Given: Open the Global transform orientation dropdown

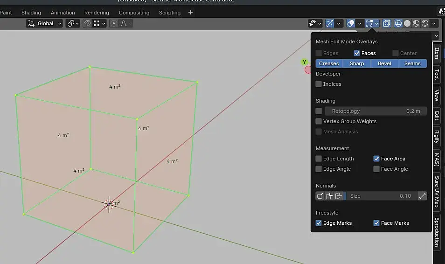Looking at the screenshot, I should point(44,23).
